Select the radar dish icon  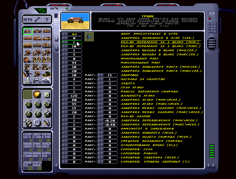pos(47,123)
